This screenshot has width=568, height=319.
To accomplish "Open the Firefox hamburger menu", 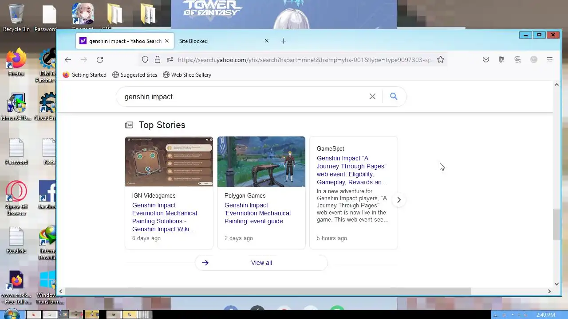I will click(550, 59).
